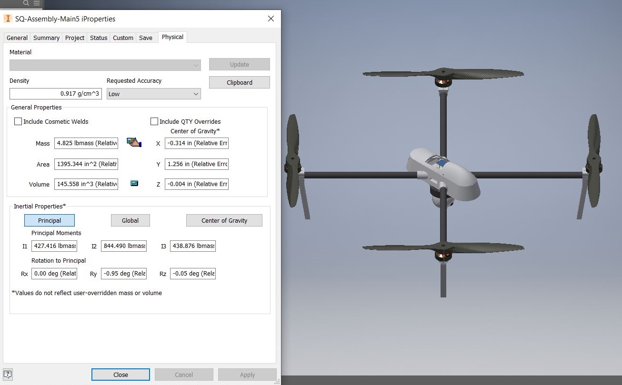Open the hamburger menu at top left
The height and width of the screenshot is (385, 622).
(37, 3)
